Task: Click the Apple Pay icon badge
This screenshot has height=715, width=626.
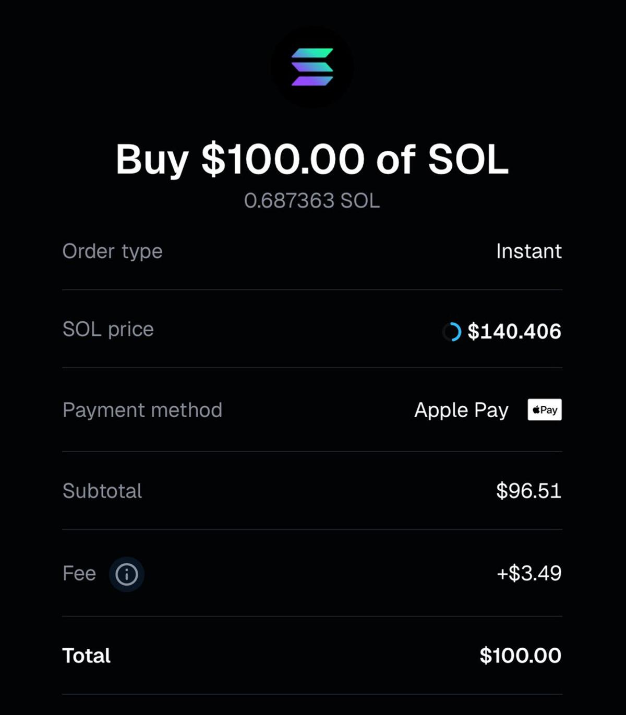Action: click(x=544, y=410)
